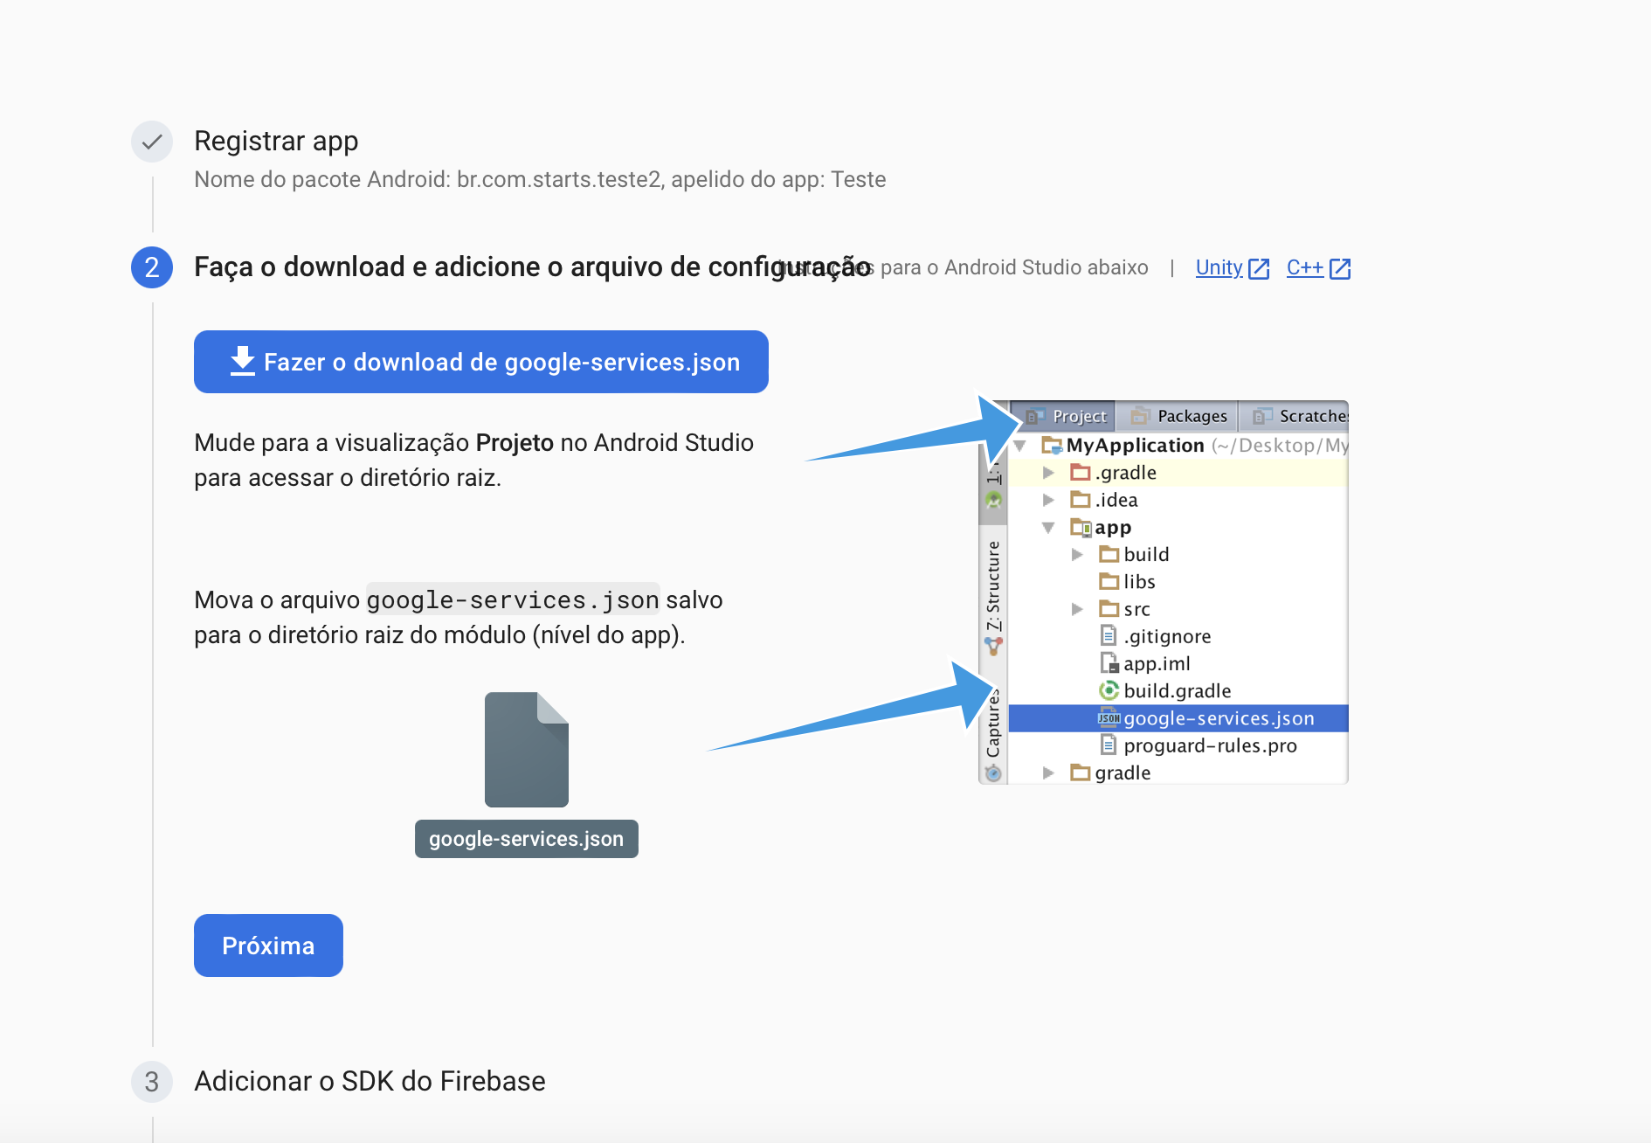Expand the bottom gradle folder arrow
The image size is (1651, 1143).
point(1048,772)
